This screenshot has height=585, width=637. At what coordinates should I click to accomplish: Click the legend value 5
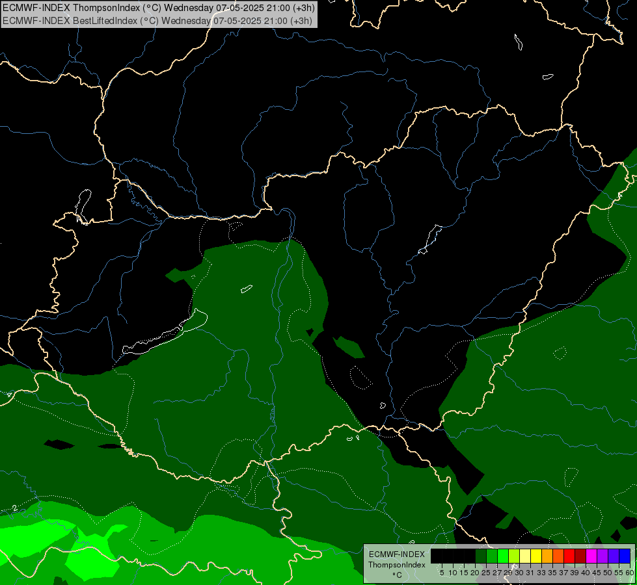[442, 573]
